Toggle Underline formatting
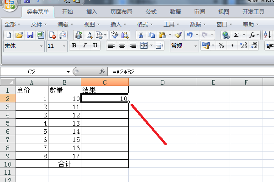 (x=95, y=45)
